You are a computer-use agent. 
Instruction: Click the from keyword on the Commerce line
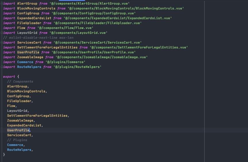coord(39,62)
